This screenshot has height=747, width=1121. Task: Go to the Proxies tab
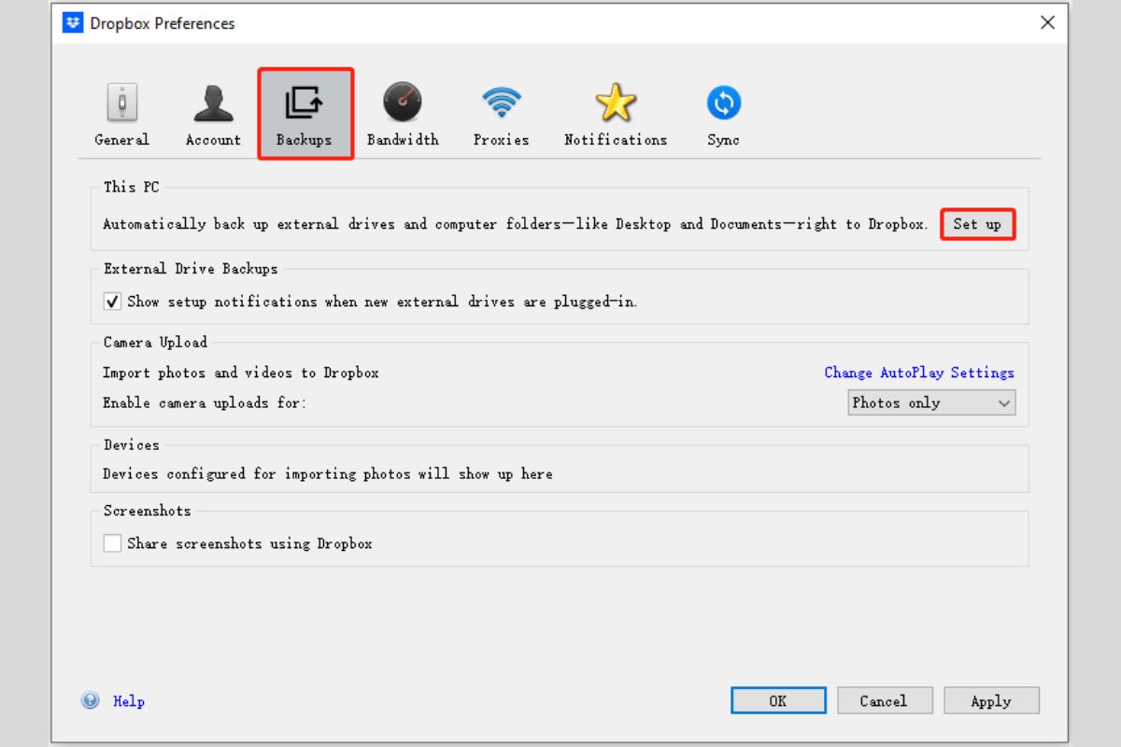501,115
